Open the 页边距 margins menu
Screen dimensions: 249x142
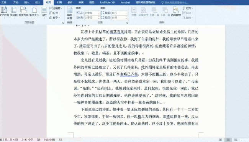(x=14, y=12)
